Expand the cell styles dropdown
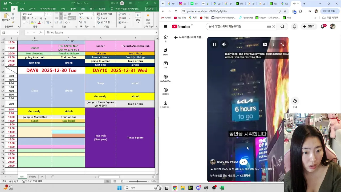Viewport: 341px width, 192px height. point(111,22)
